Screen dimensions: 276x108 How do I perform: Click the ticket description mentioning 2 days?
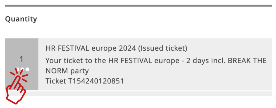[x=156, y=66]
